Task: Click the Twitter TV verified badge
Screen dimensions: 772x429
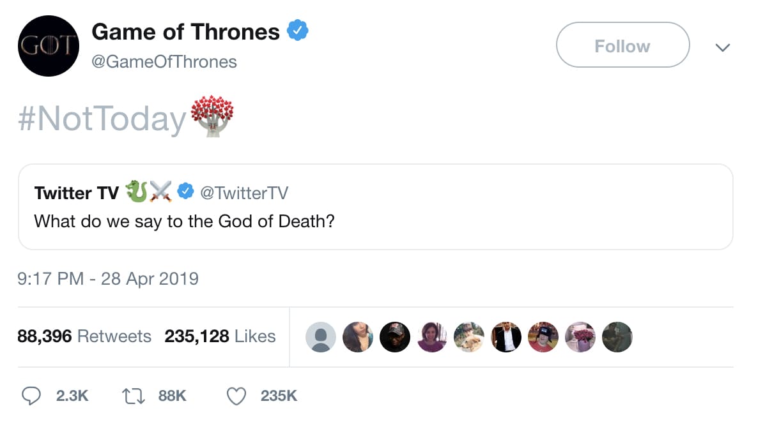Action: pyautogui.click(x=185, y=192)
